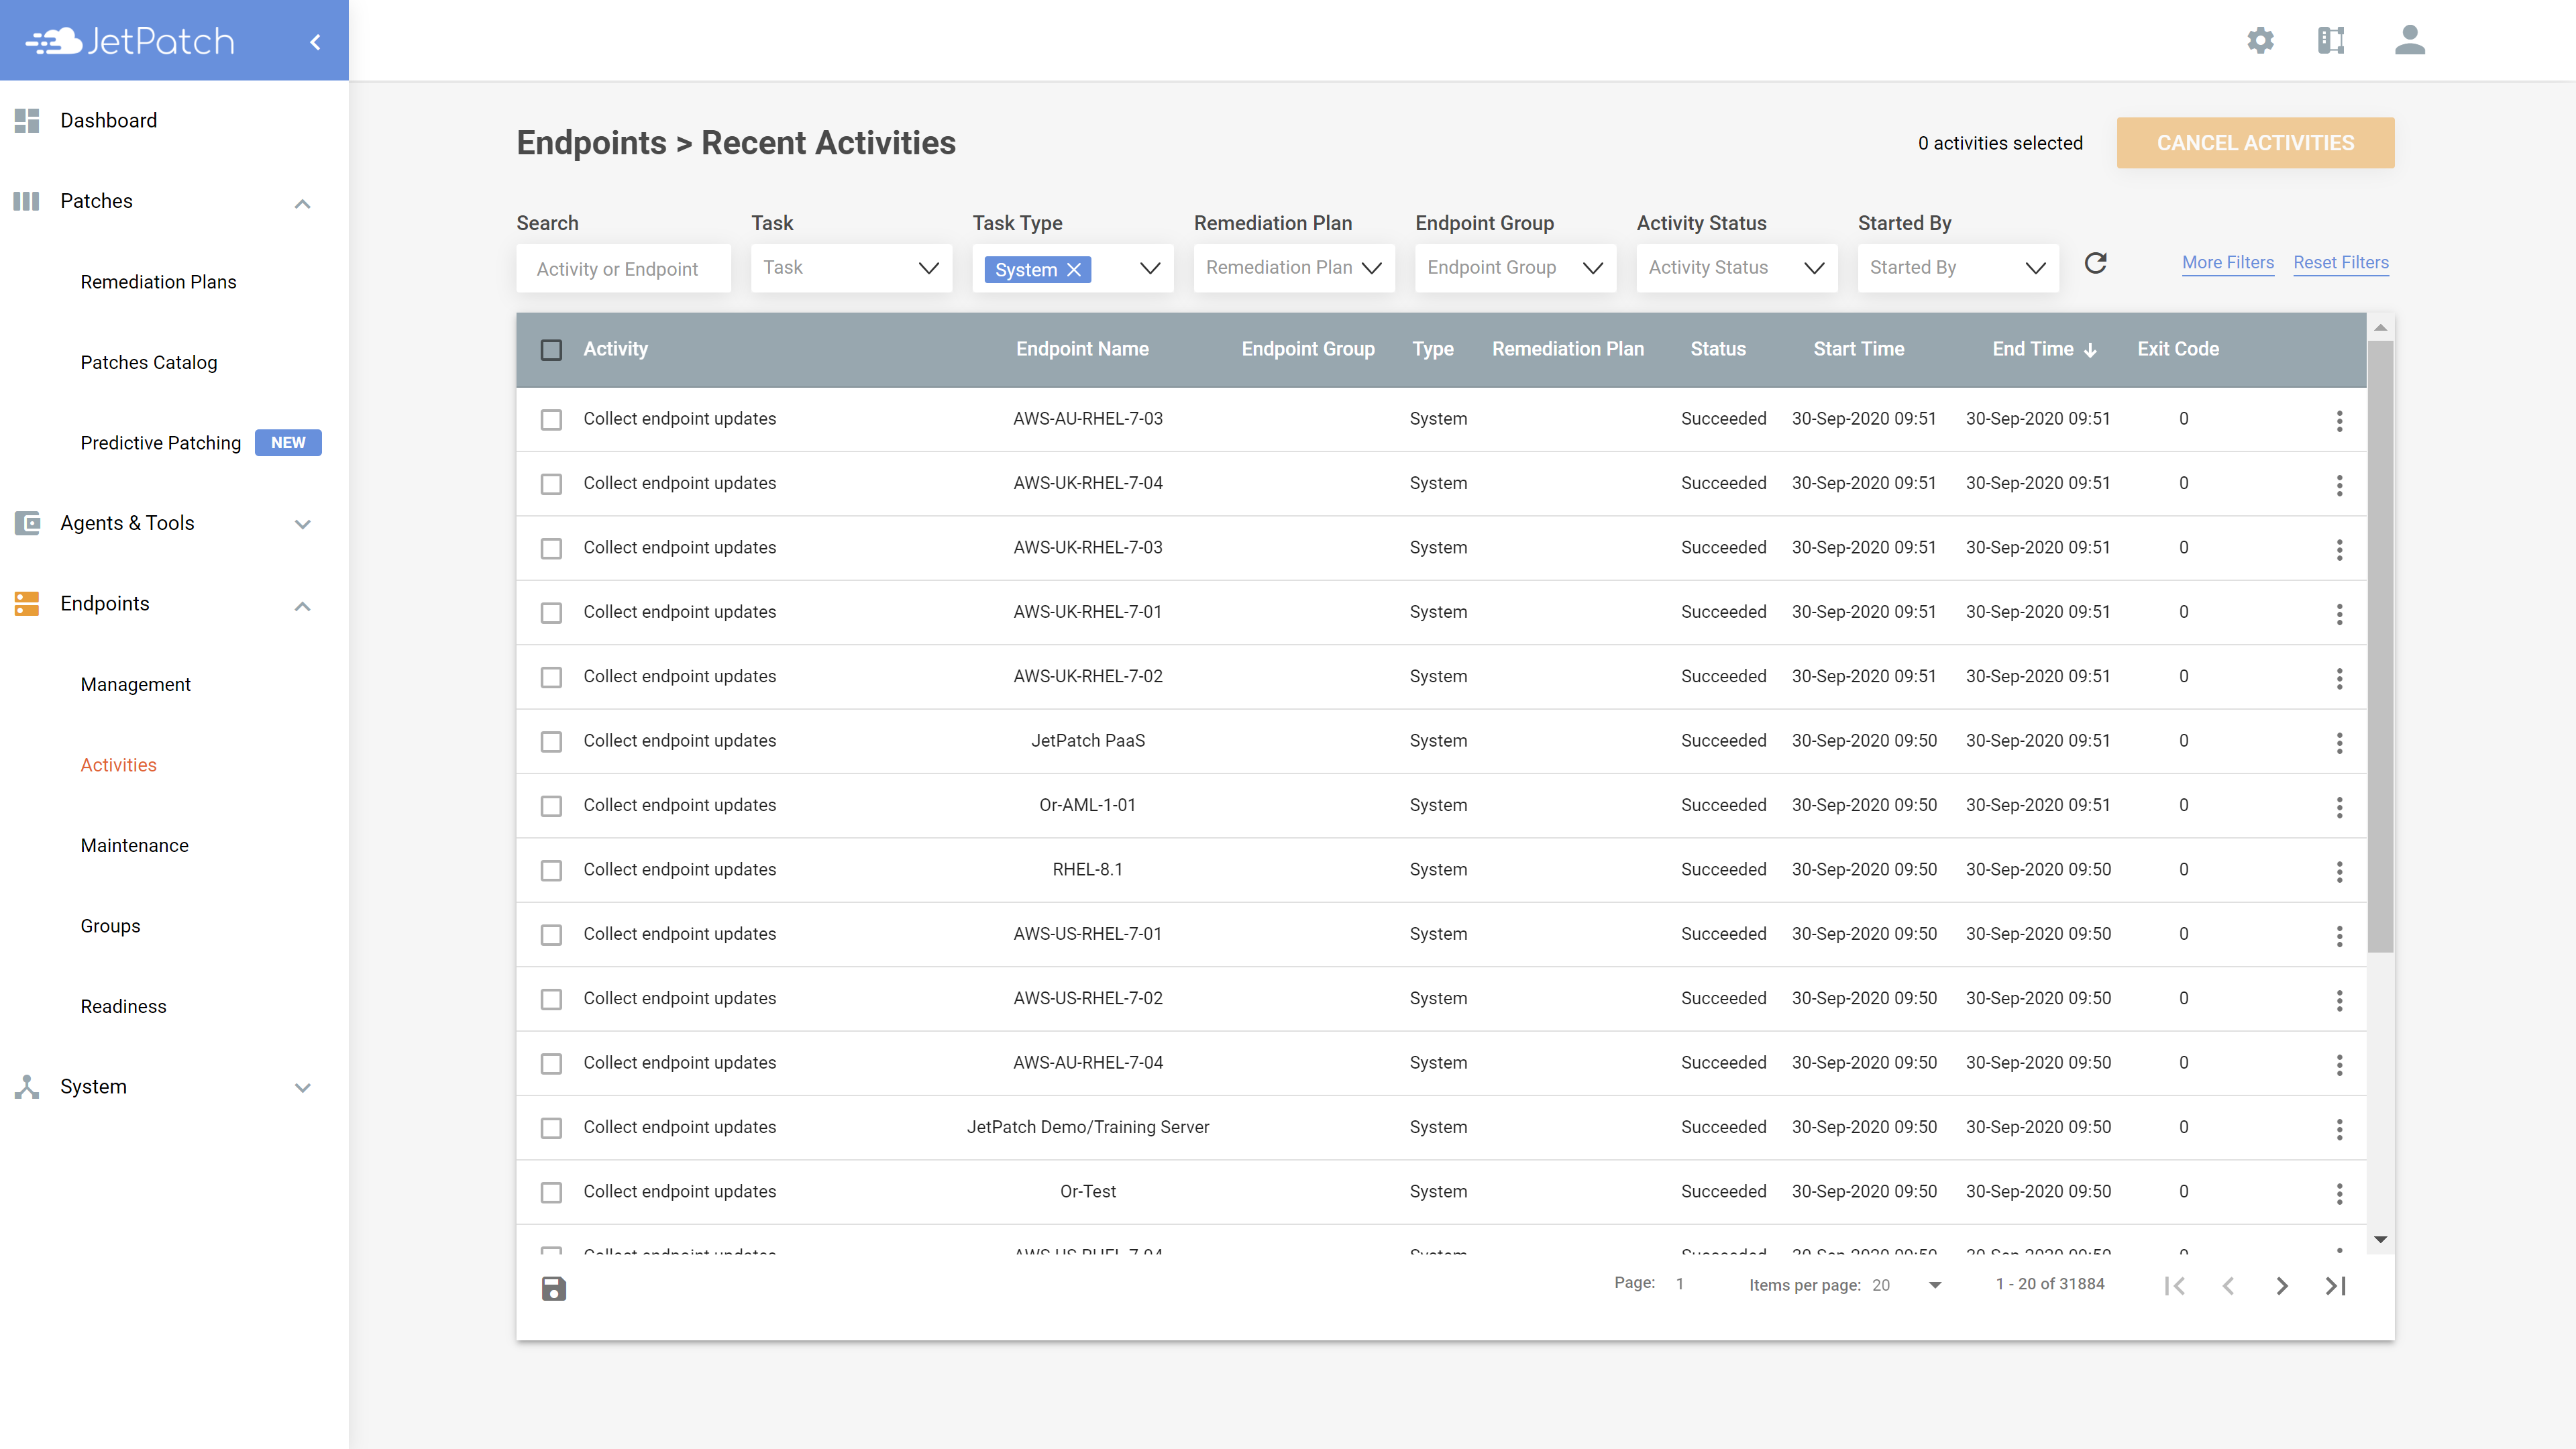Viewport: 2576px width, 1449px height.
Task: Collapse the Endpoints sidebar section
Action: tap(302, 606)
